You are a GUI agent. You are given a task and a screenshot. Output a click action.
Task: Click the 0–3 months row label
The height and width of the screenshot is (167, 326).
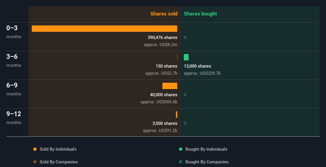tap(14, 32)
